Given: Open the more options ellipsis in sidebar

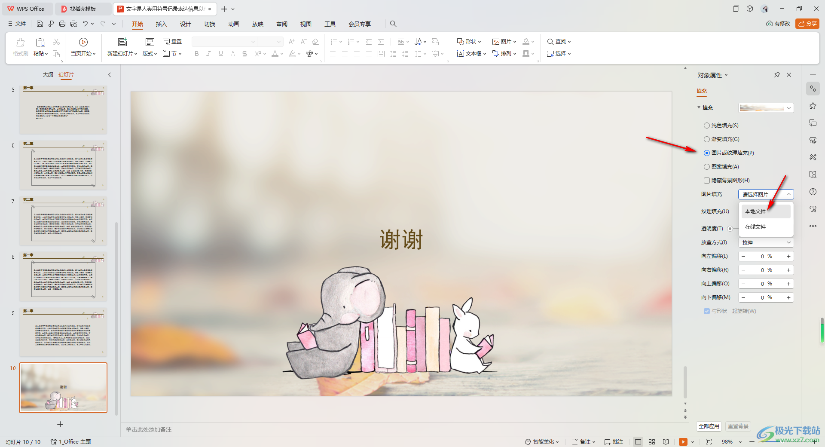Looking at the screenshot, I should click(x=813, y=226).
